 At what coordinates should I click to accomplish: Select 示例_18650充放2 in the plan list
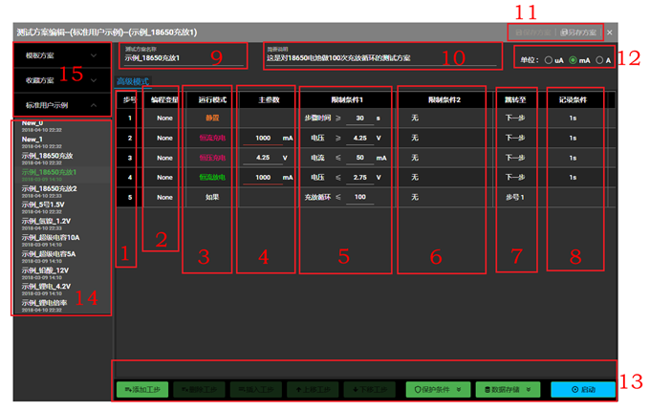pyautogui.click(x=54, y=188)
